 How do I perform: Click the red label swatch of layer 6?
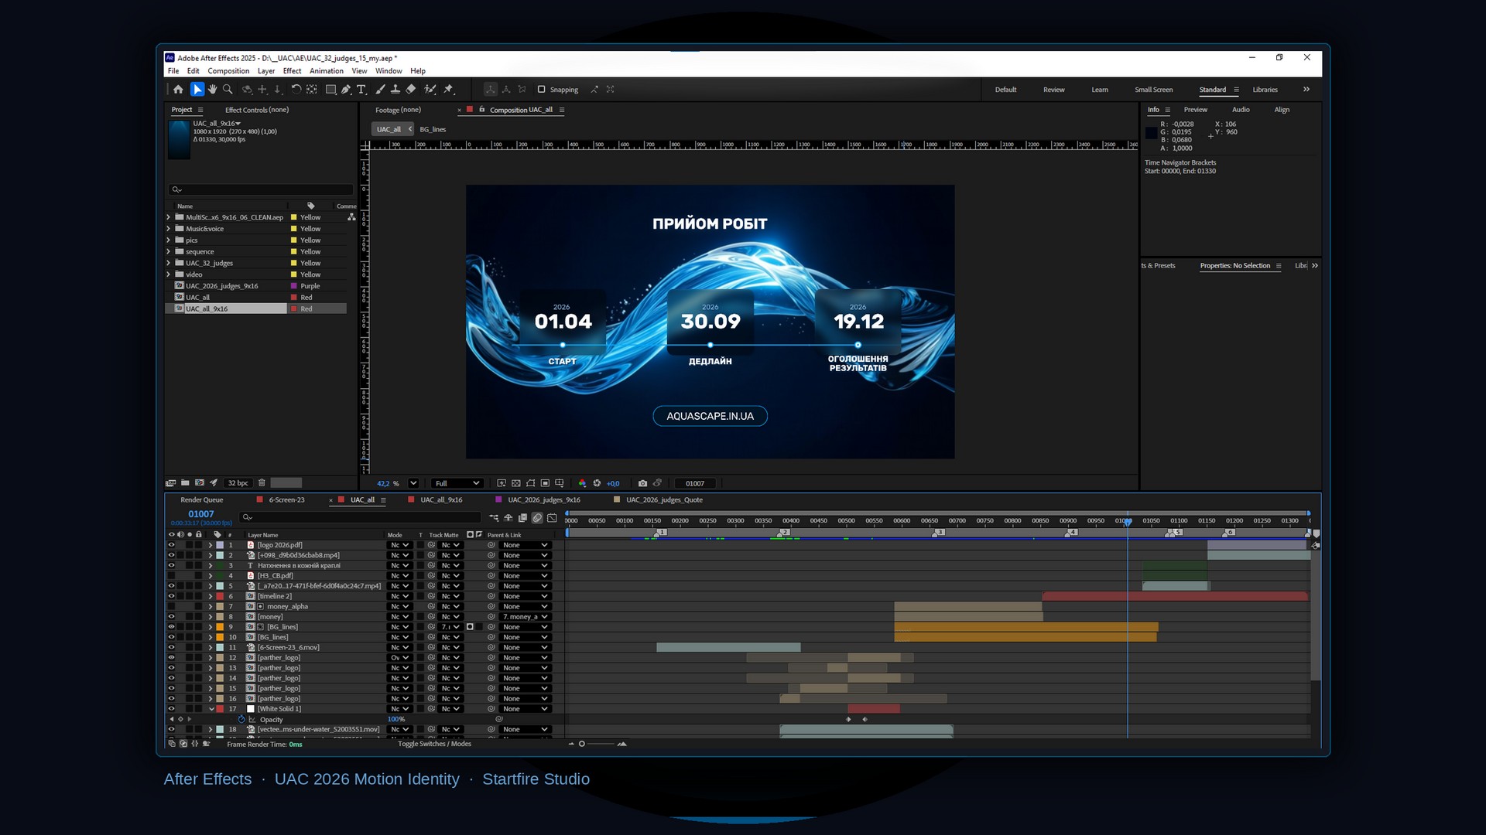click(220, 596)
